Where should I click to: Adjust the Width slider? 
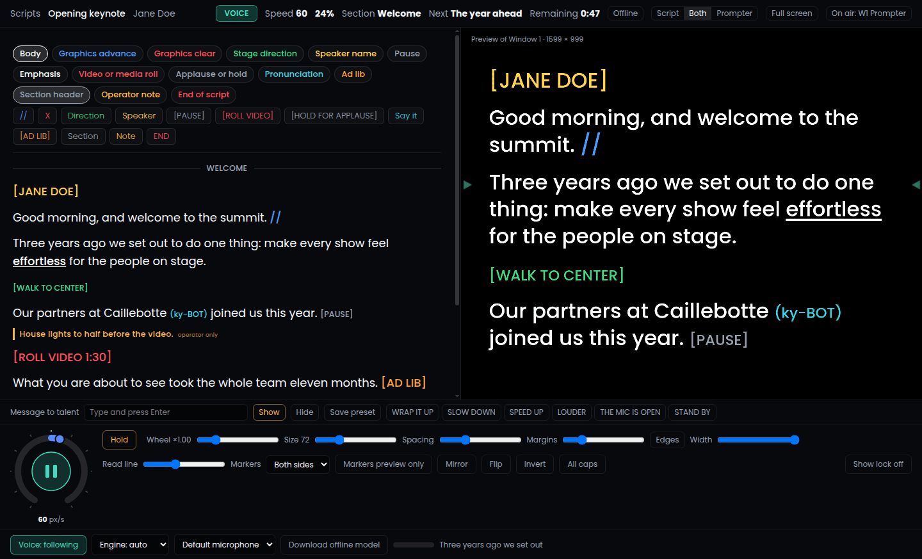click(758, 440)
